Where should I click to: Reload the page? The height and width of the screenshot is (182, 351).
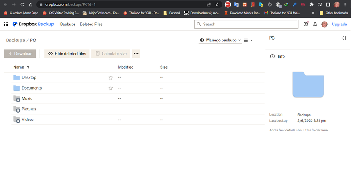(x=22, y=4)
